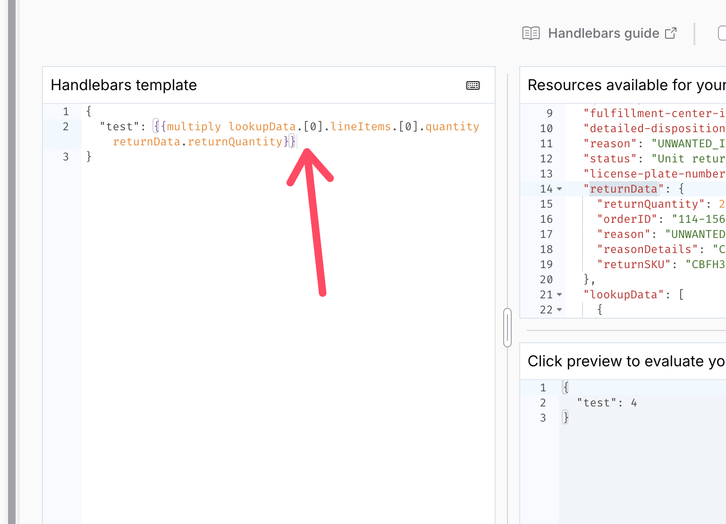Click line number 2 in the template editor

click(66, 127)
